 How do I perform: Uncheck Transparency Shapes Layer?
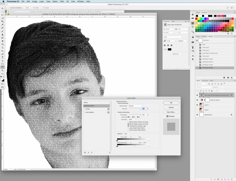click(x=128, y=126)
